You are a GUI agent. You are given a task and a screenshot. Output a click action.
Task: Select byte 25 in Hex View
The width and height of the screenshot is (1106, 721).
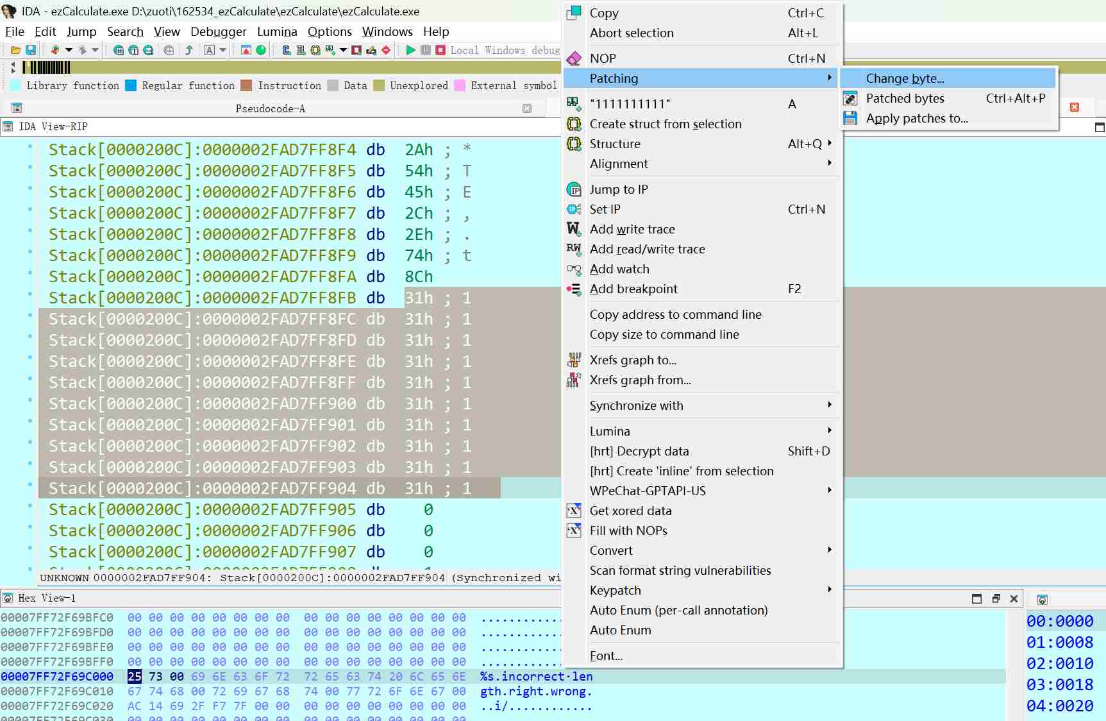point(134,676)
